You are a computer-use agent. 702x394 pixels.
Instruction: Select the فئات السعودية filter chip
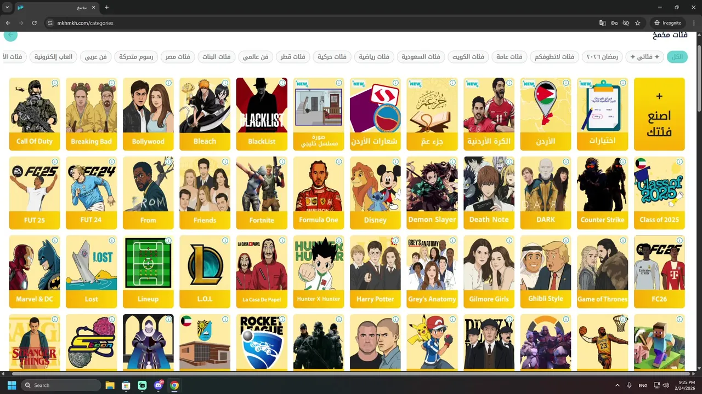point(421,57)
